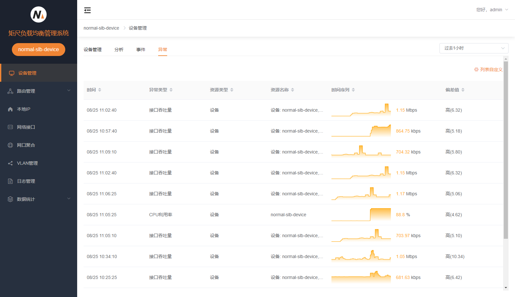The image size is (515, 297).
Task: Toggle sorting on the 偏差值 column
Action: pyautogui.click(x=463, y=90)
